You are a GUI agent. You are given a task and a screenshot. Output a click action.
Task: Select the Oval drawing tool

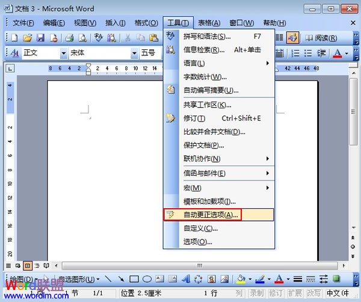147,279
